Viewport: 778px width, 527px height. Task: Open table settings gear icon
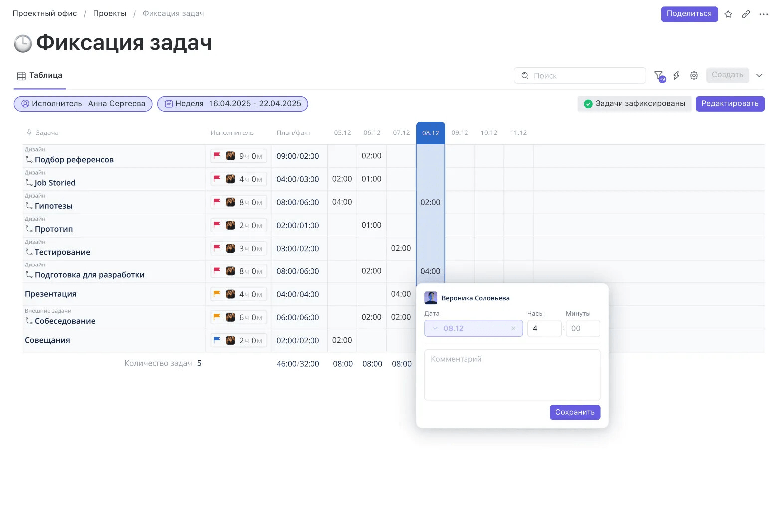(694, 76)
